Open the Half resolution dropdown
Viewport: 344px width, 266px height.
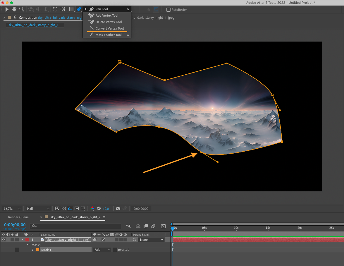[38, 209]
